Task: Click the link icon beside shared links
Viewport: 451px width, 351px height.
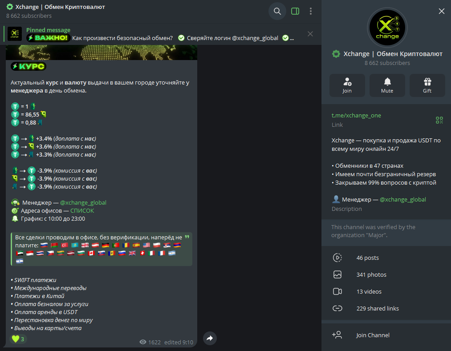Action: [x=337, y=308]
